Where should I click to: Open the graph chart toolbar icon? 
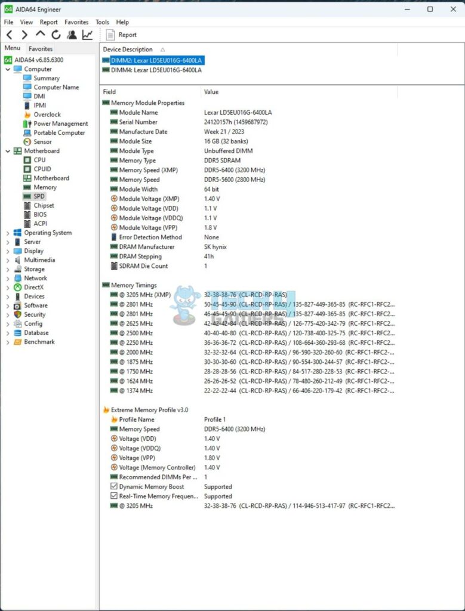pos(87,35)
